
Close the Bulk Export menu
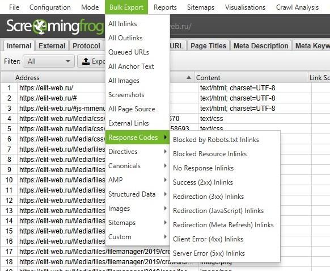click(x=126, y=7)
